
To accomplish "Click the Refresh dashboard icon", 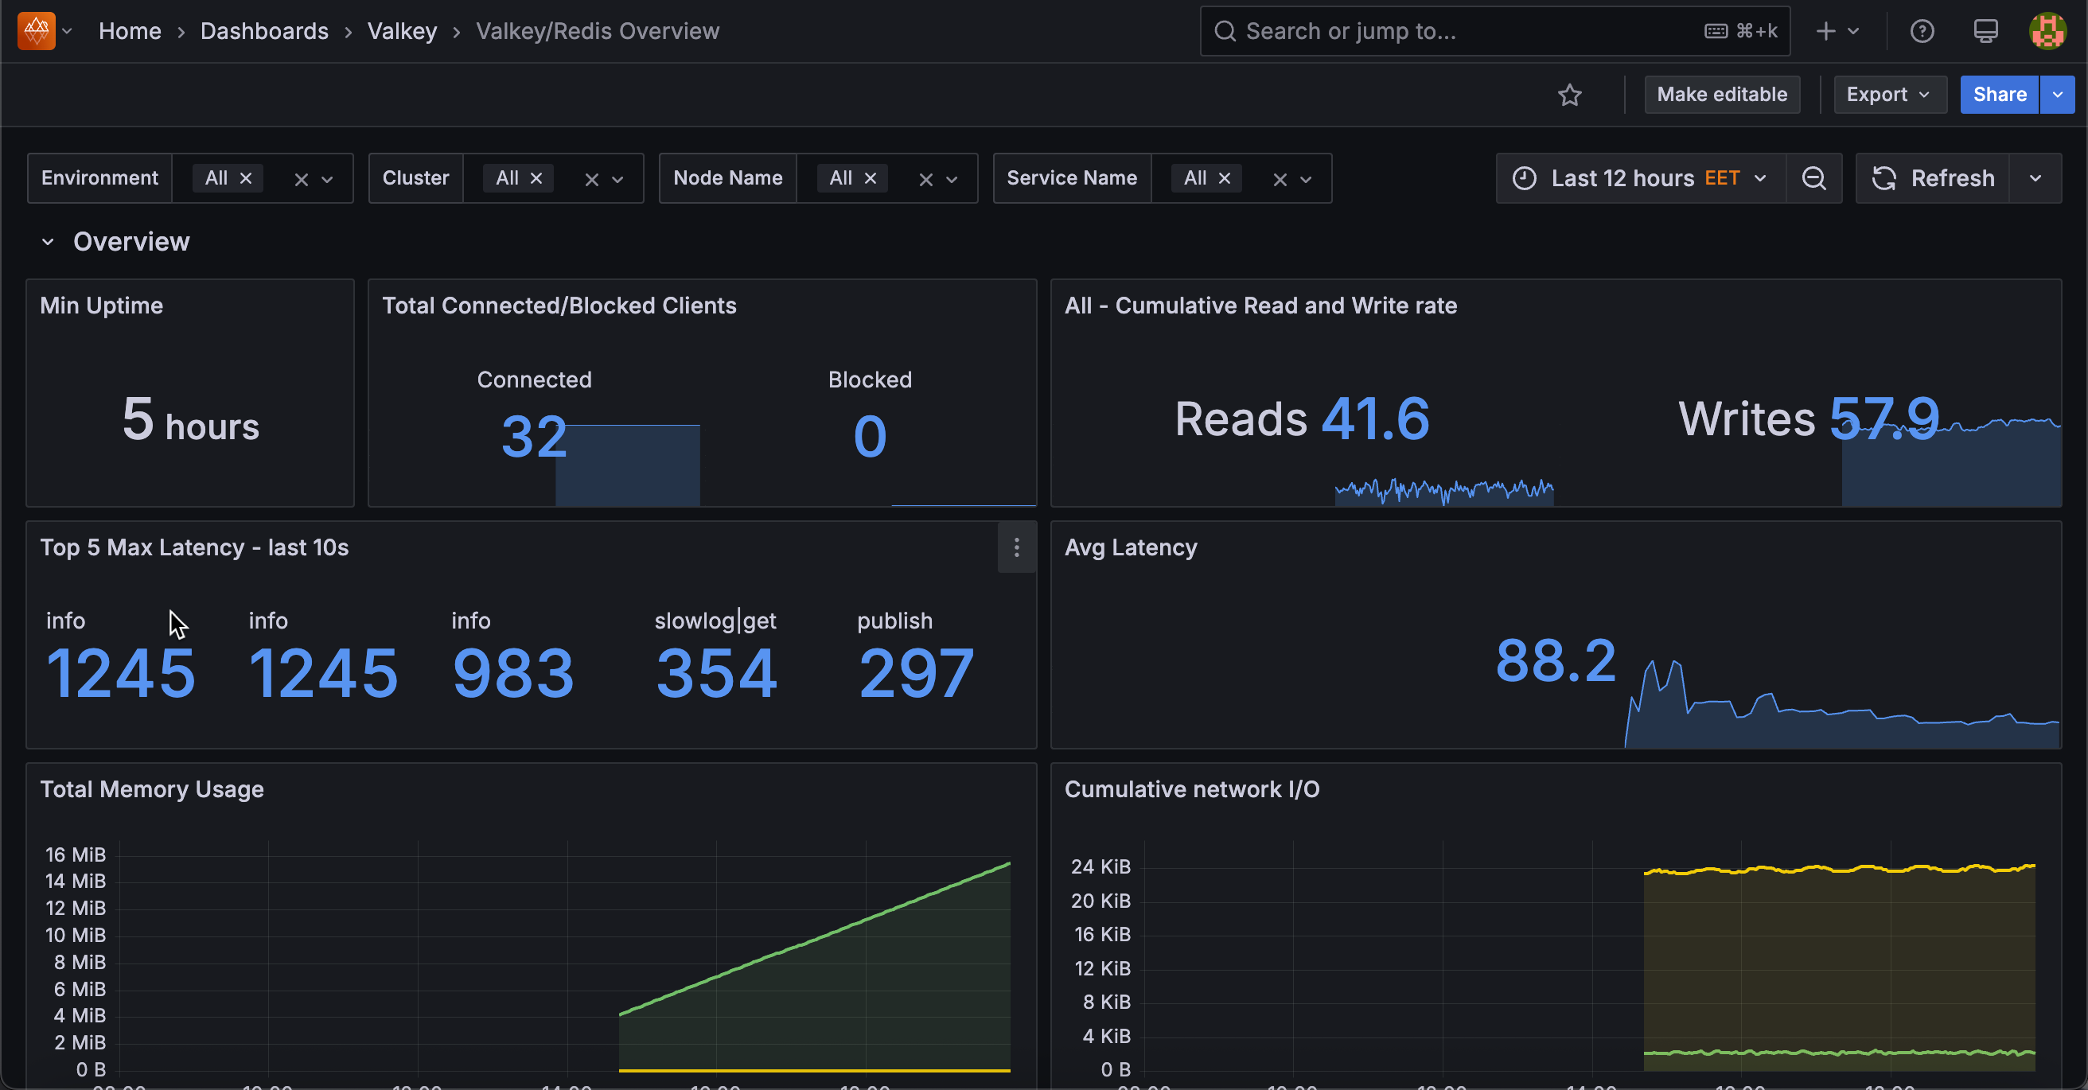I will [1884, 178].
